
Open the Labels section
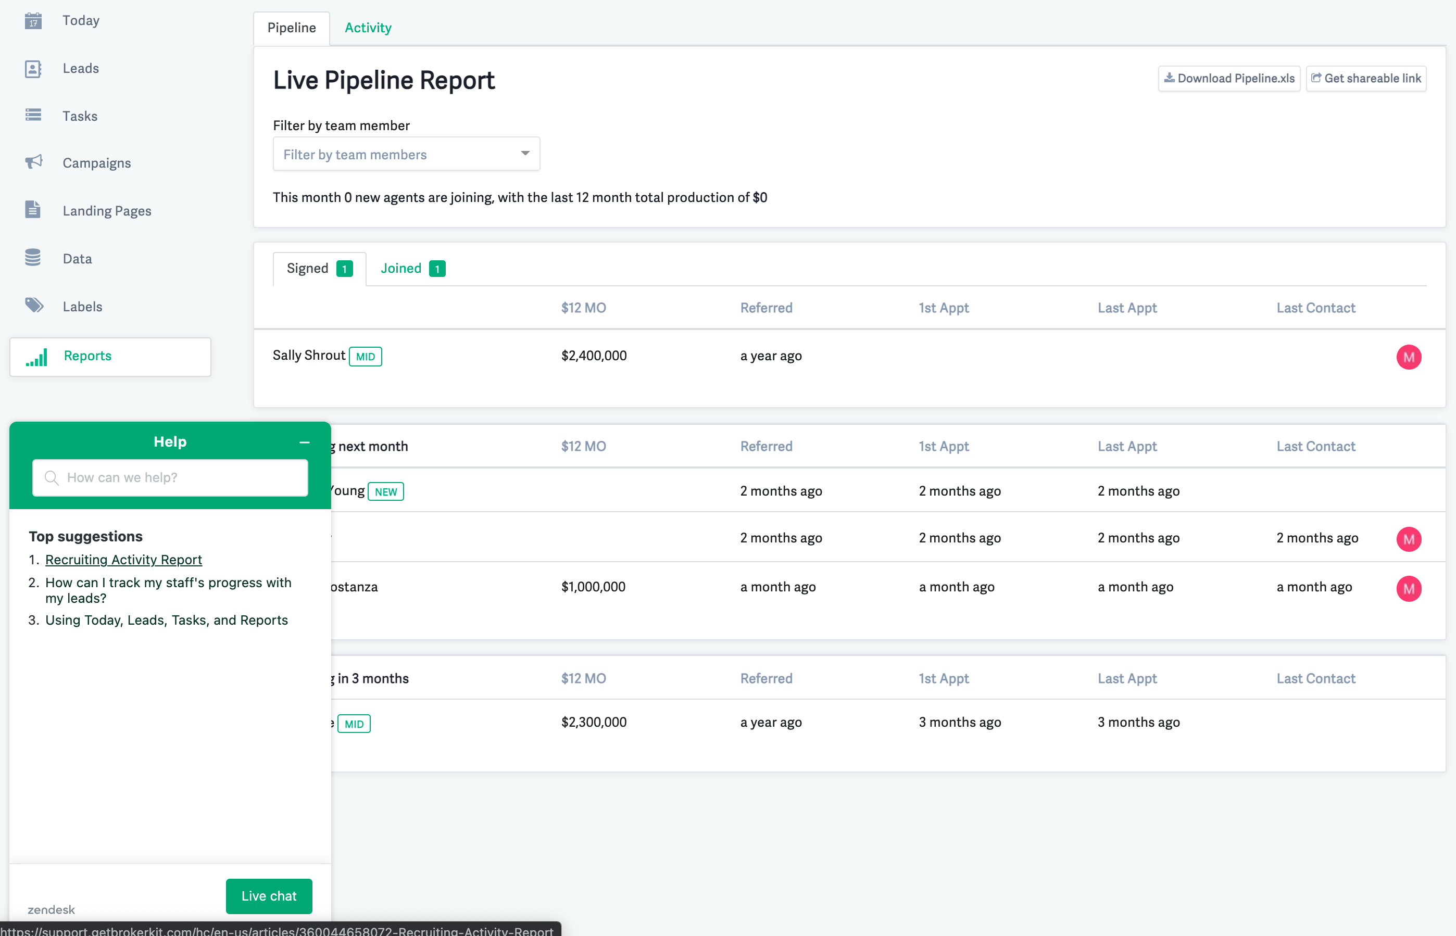tap(82, 306)
